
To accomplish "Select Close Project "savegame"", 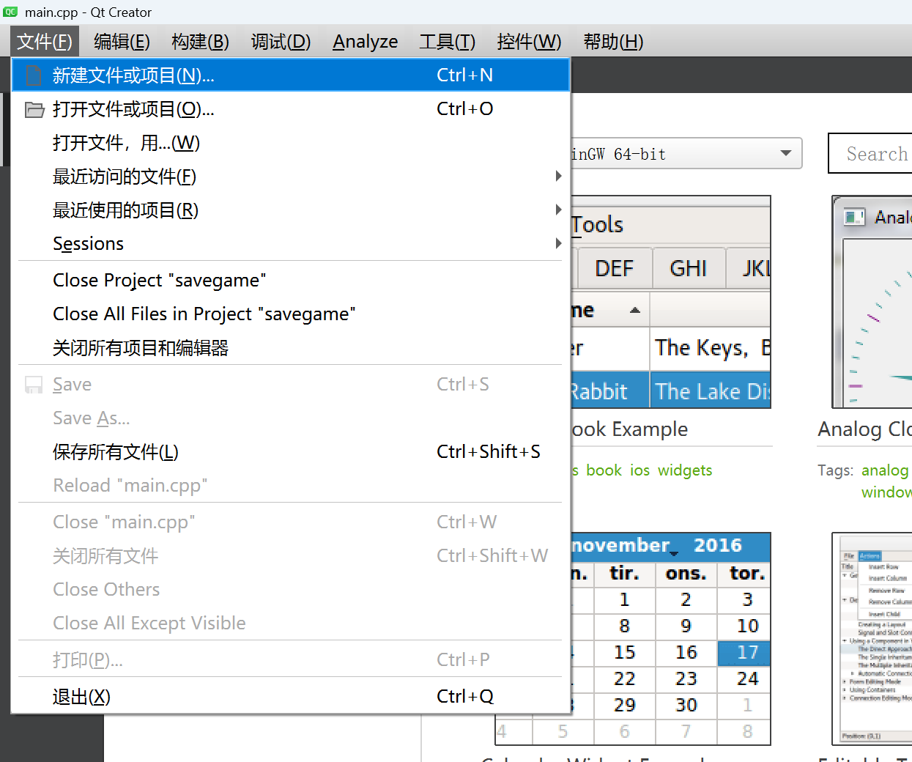I will tap(291, 280).
